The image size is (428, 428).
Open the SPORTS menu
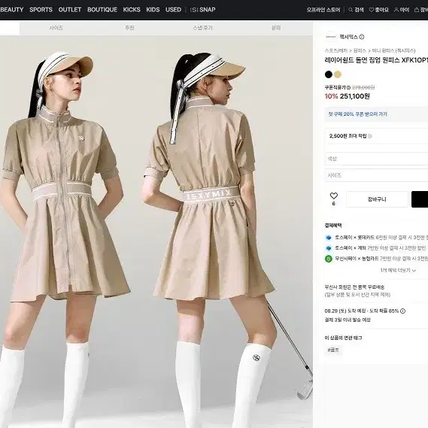[41, 10]
